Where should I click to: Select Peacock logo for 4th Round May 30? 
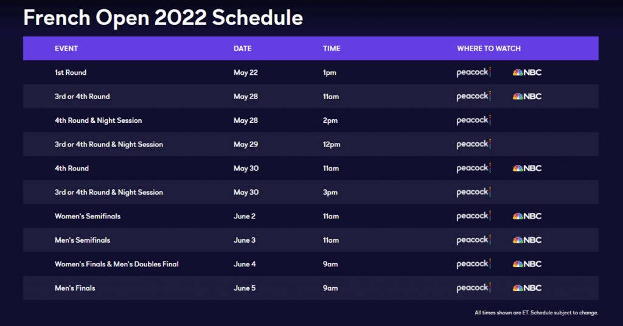tap(473, 168)
